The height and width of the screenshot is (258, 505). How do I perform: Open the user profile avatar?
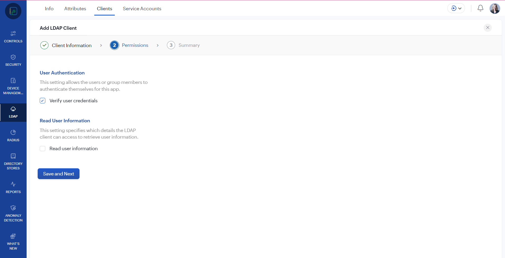pyautogui.click(x=495, y=8)
